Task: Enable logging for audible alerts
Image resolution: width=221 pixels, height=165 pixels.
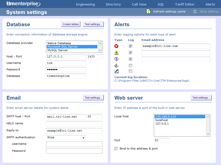Action: (131, 65)
